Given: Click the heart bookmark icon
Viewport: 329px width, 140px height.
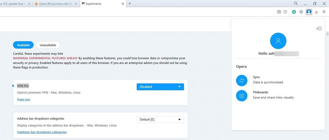Looking at the screenshot, I should pyautogui.click(x=285, y=12).
